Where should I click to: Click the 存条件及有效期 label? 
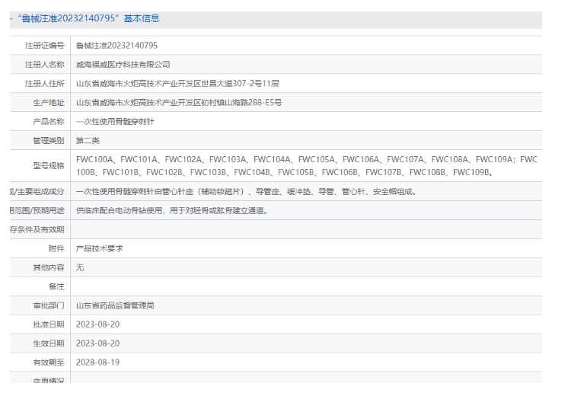37,229
